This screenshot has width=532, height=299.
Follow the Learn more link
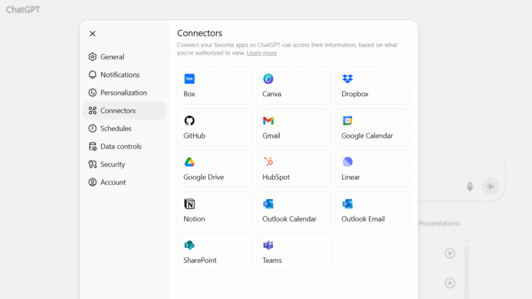pos(261,53)
